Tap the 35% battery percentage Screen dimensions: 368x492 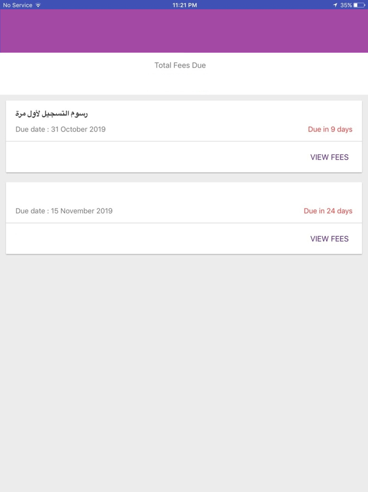point(346,5)
